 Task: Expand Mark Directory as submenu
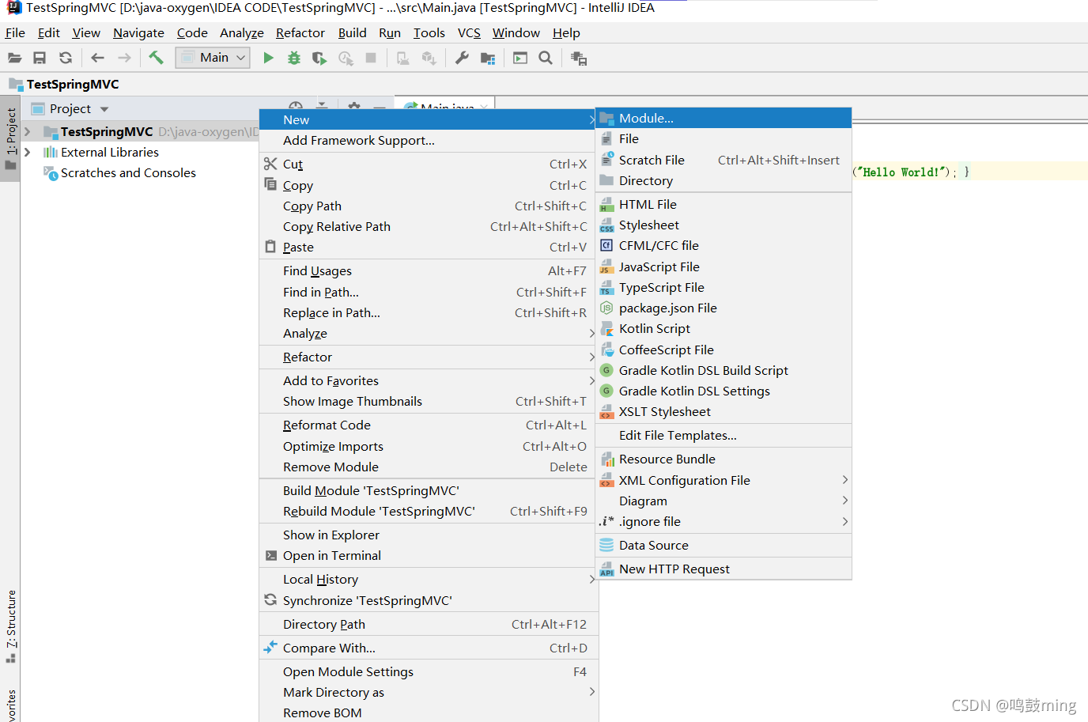tap(429, 692)
